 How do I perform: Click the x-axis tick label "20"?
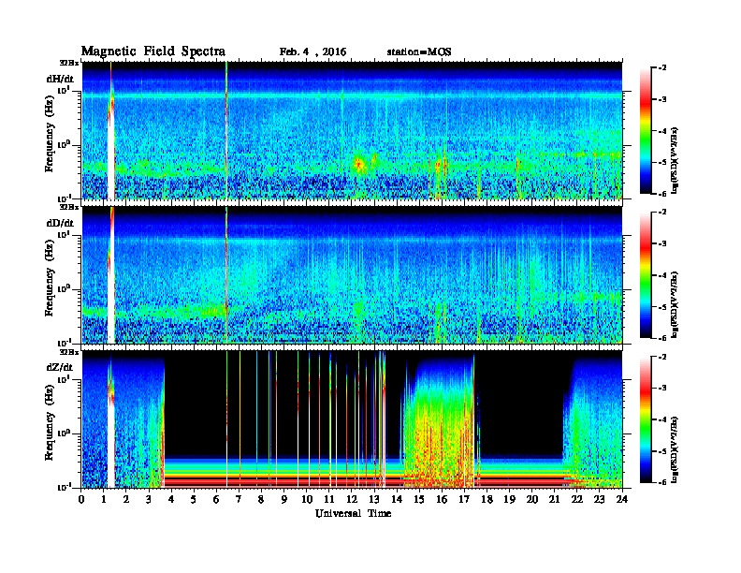coord(532,499)
